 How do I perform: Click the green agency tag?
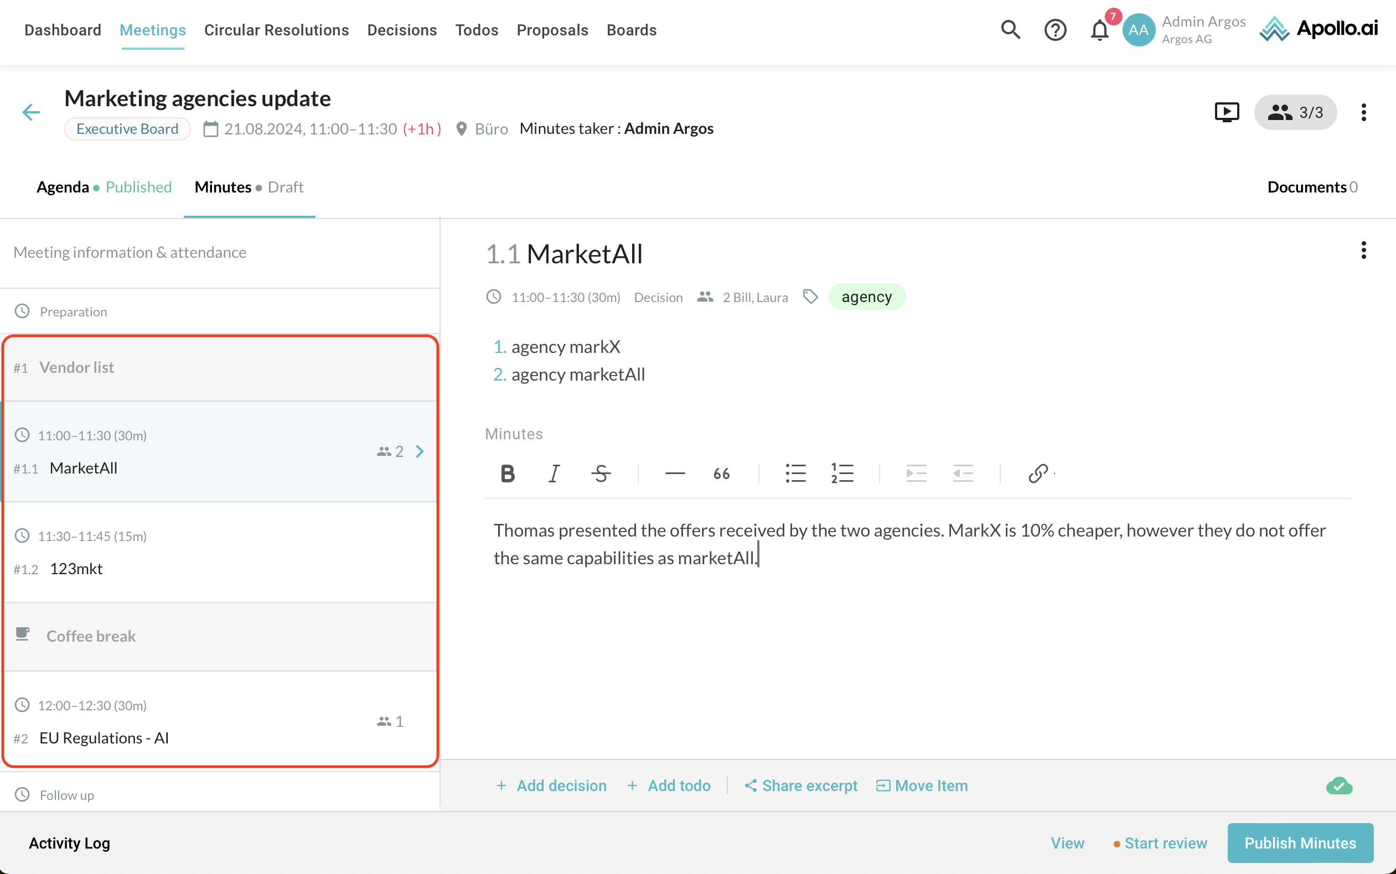866,297
